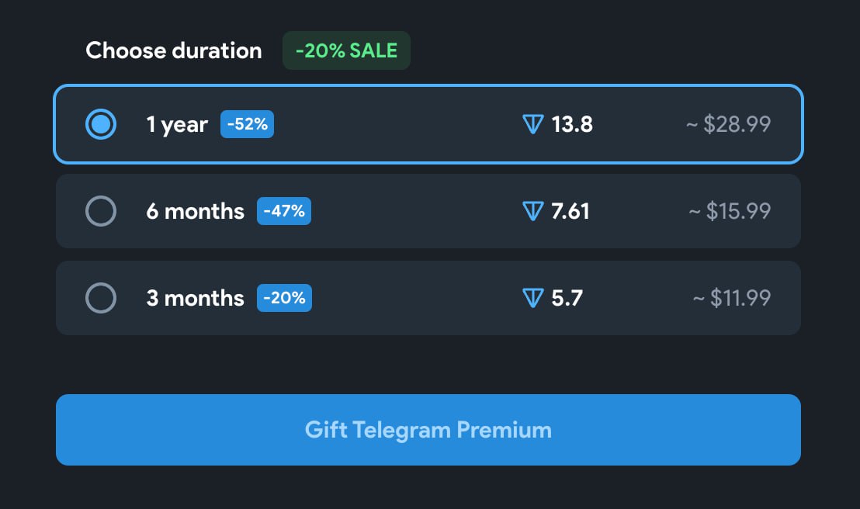This screenshot has height=509, width=860.
Task: Click the -20% badge beside 3 months
Action: tap(284, 298)
